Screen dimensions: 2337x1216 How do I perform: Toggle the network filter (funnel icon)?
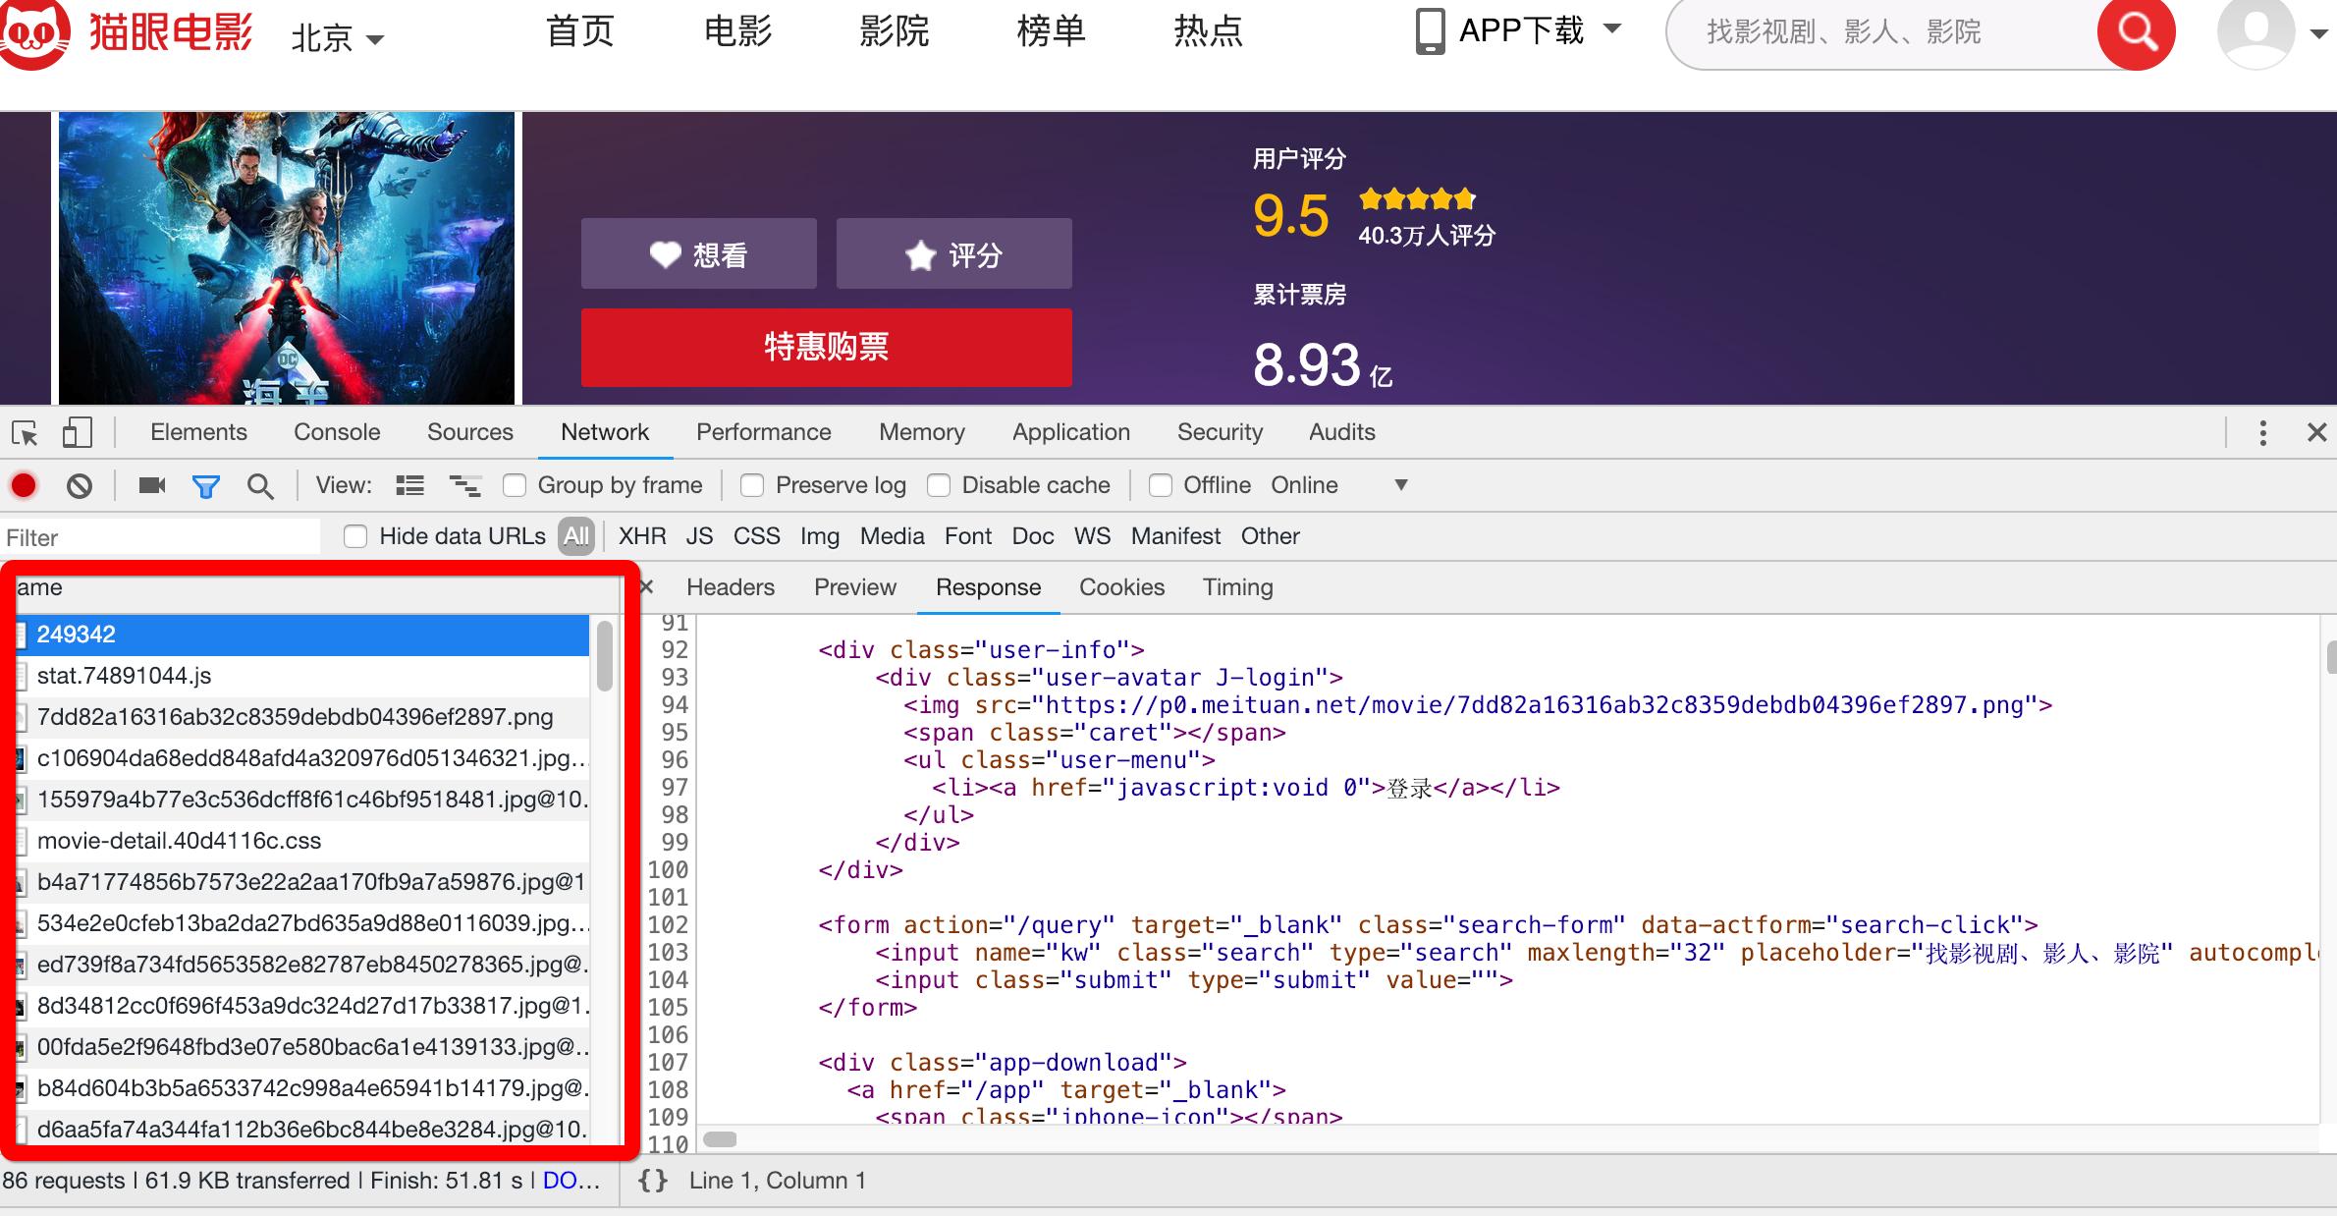tap(205, 485)
